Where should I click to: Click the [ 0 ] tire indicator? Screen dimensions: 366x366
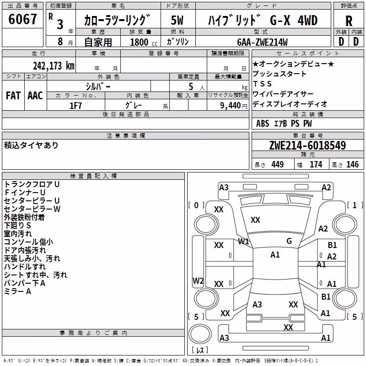click(196, 205)
